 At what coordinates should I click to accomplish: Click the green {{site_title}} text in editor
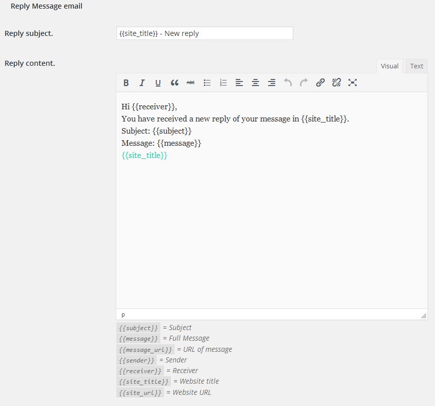(x=144, y=155)
